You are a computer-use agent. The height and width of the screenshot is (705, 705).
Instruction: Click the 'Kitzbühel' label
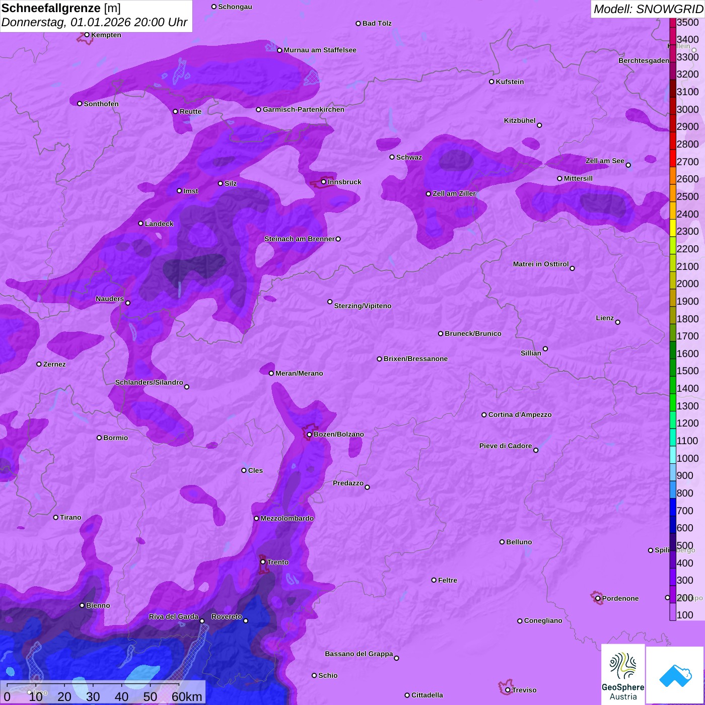pyautogui.click(x=520, y=120)
